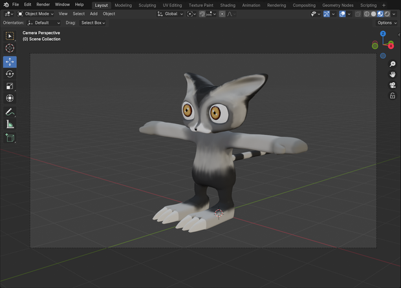Activate the Measure tool
401x288 pixels.
tap(10, 125)
